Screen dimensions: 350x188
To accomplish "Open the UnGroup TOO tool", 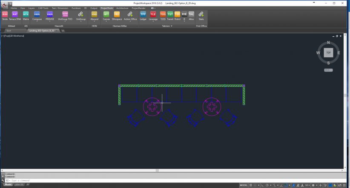I will pyautogui.click(x=65, y=15).
